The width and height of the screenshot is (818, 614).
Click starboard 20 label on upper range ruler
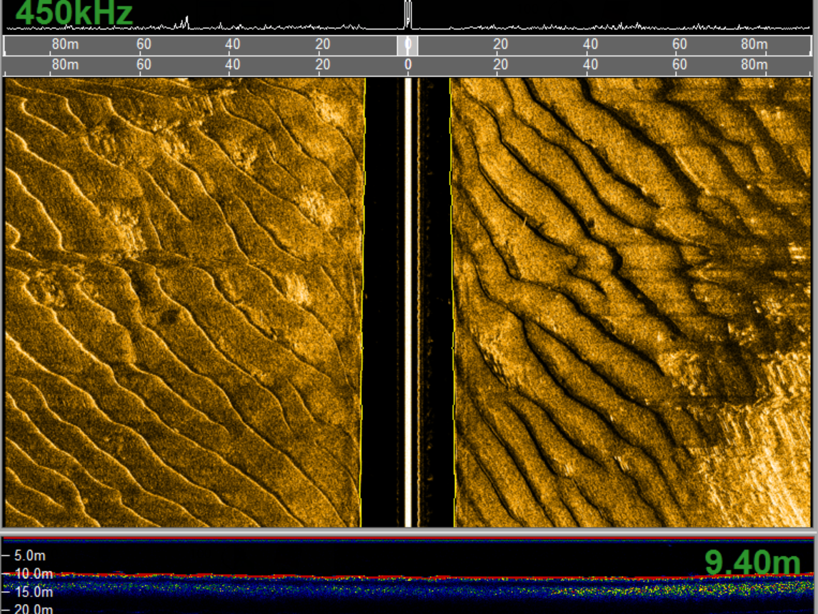(501, 44)
